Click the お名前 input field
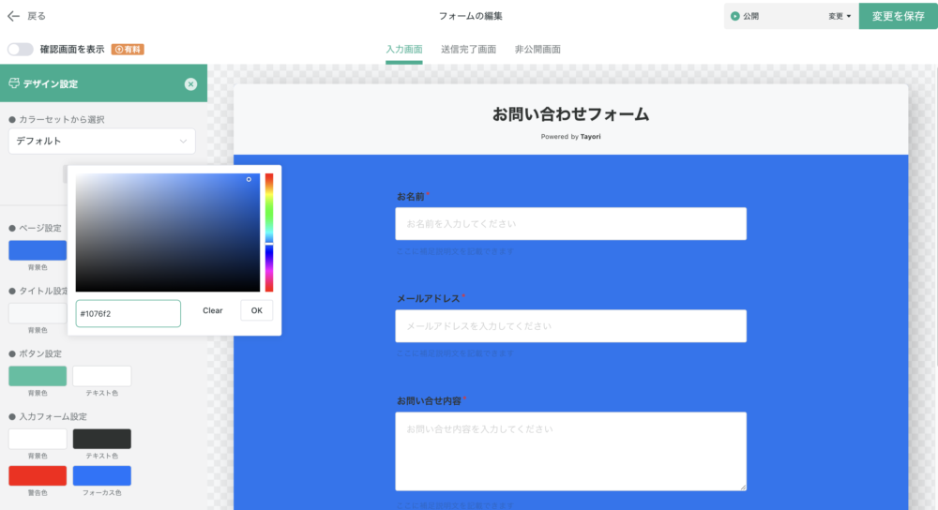This screenshot has height=510, width=938. pyautogui.click(x=570, y=224)
